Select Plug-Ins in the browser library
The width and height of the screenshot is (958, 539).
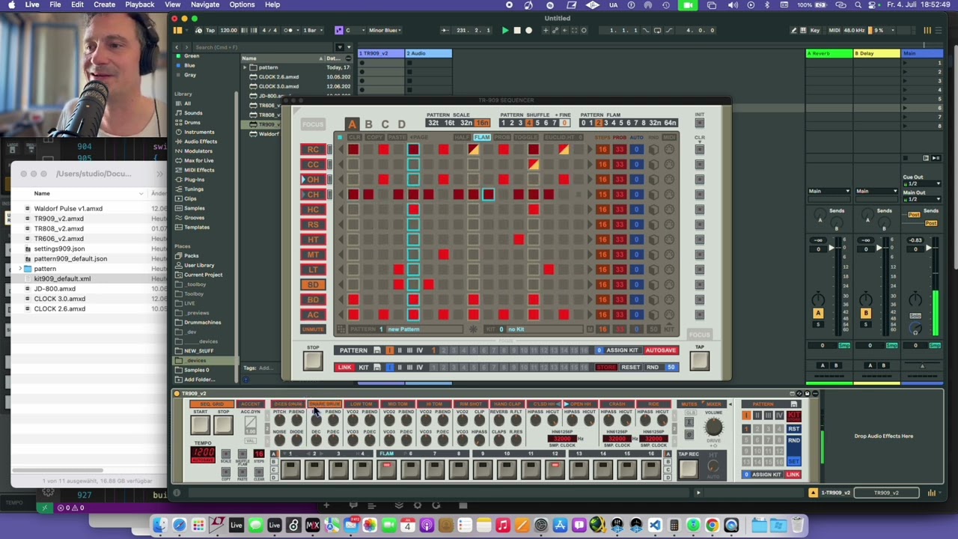[194, 180]
